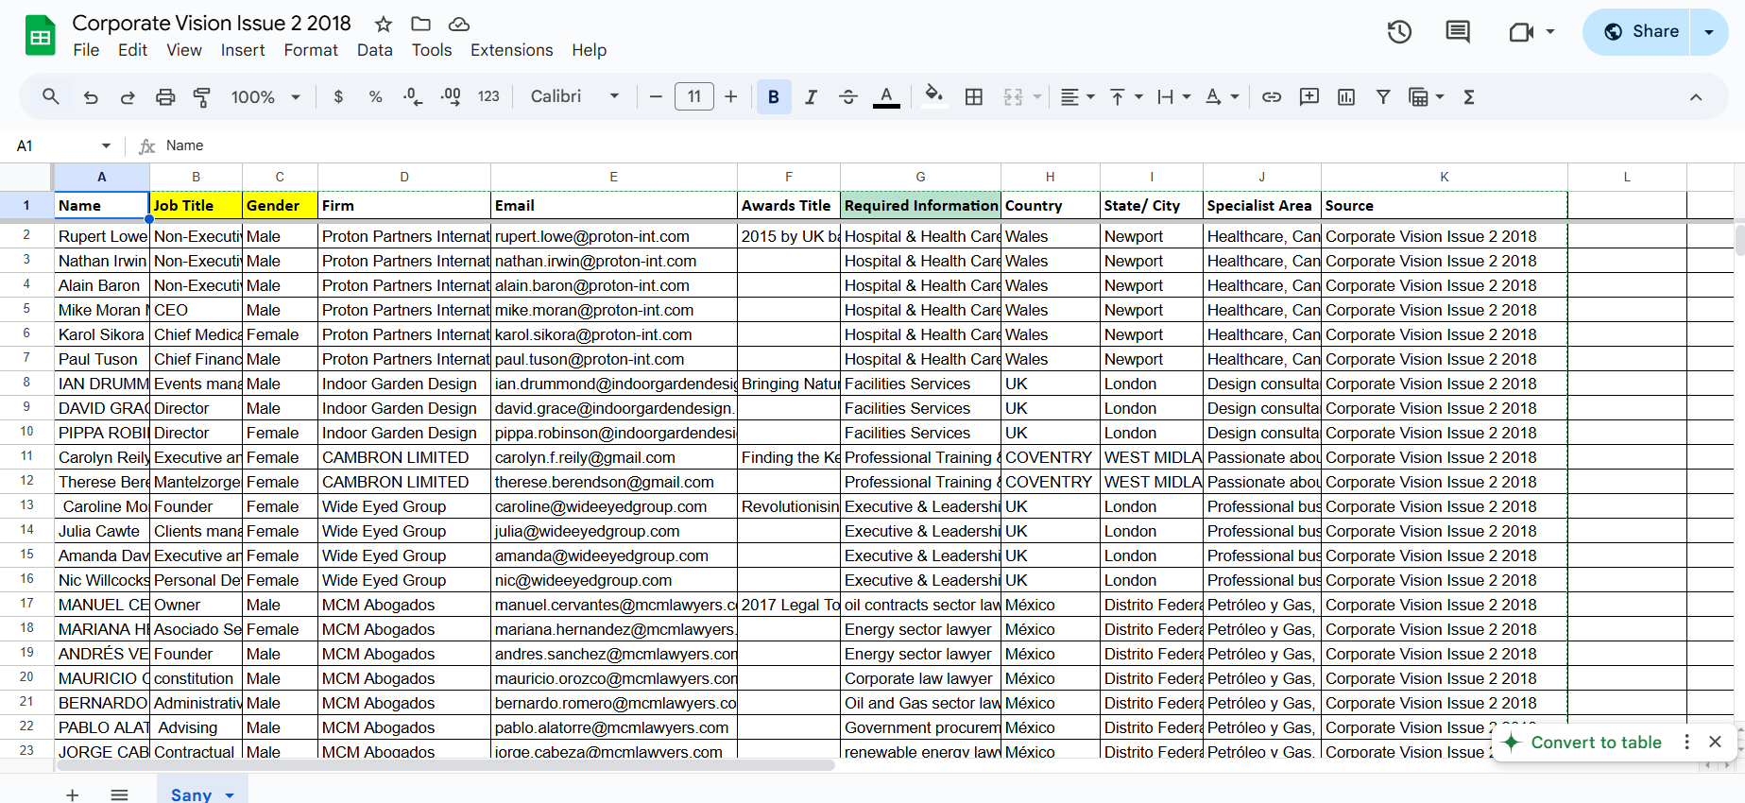This screenshot has width=1745, height=803.
Task: Open the Extensions menu
Action: pos(512,50)
